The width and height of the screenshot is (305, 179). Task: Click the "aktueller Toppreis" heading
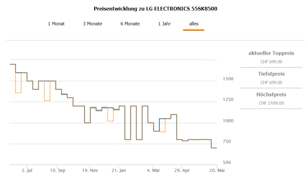[x=271, y=53]
